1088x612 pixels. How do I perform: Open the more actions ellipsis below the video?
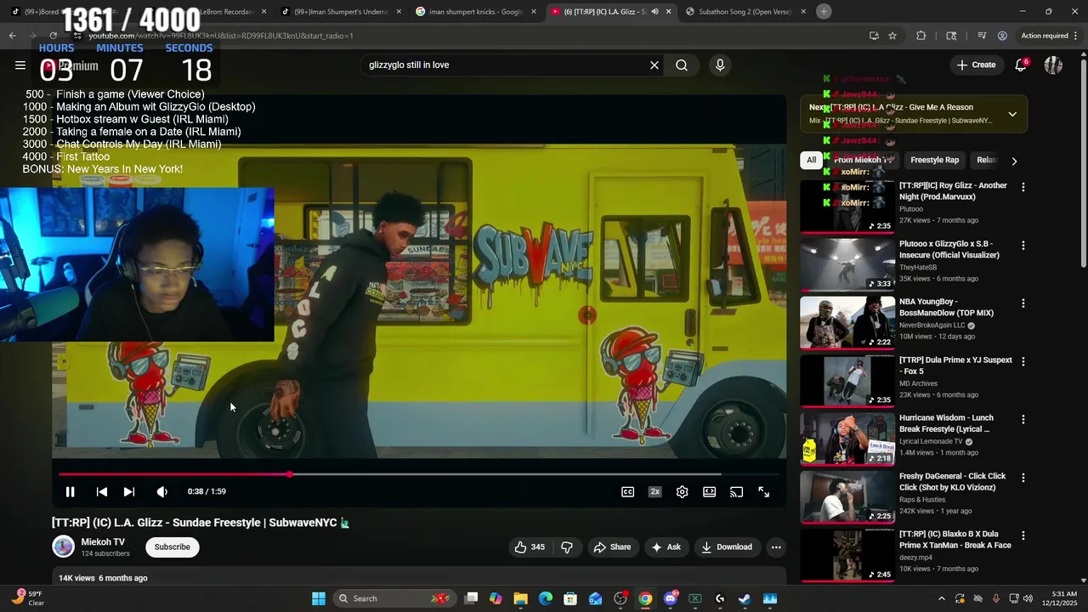(x=775, y=547)
